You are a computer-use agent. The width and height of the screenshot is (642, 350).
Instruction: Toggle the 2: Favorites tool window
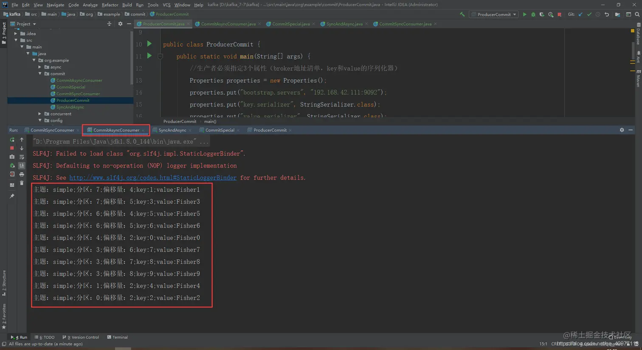coord(4,316)
